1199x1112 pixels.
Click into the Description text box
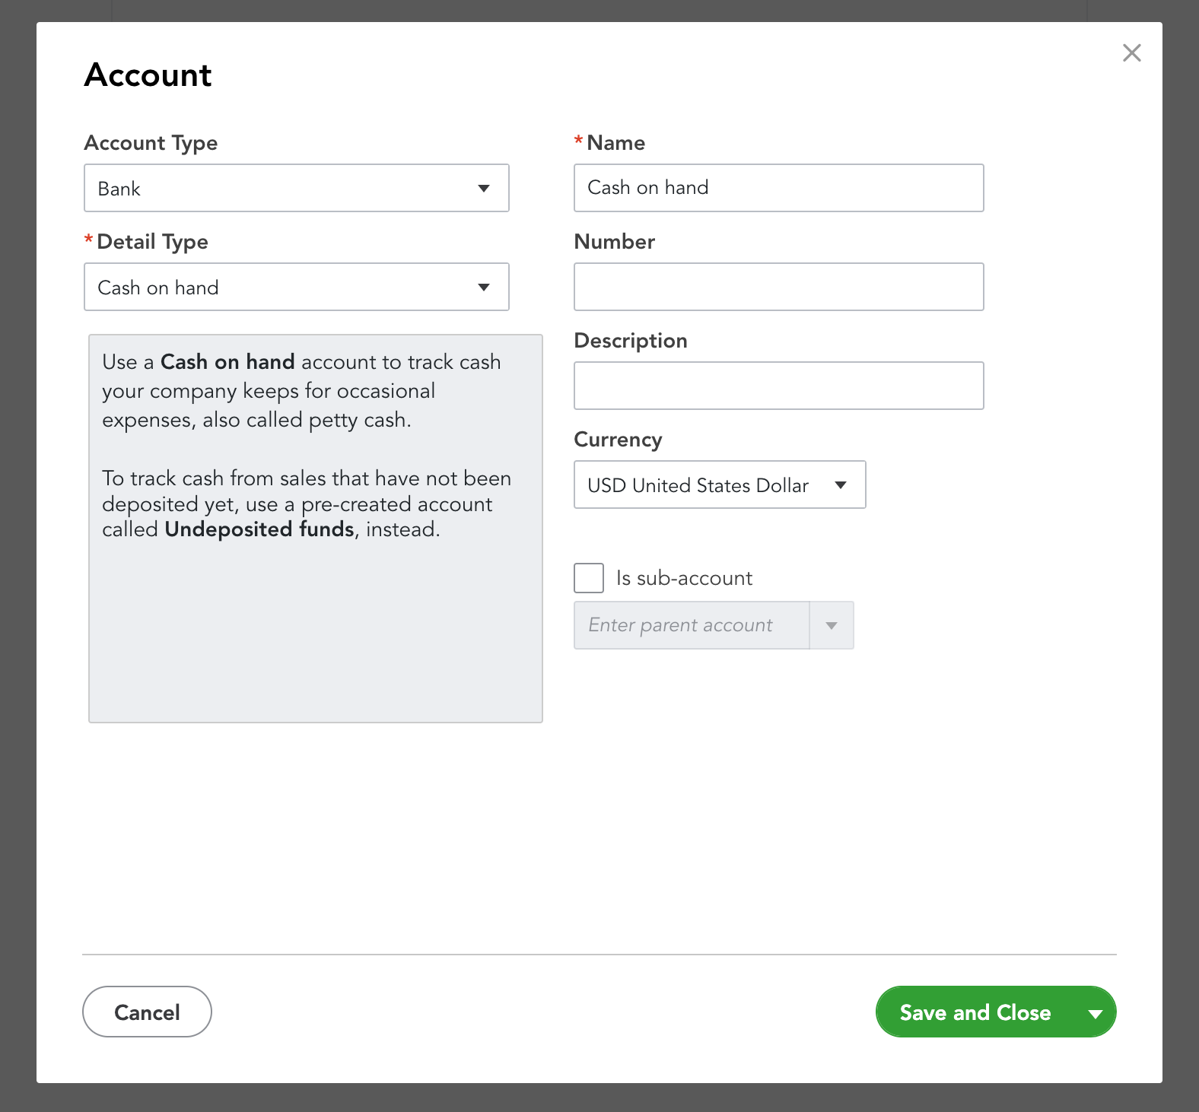[778, 386]
